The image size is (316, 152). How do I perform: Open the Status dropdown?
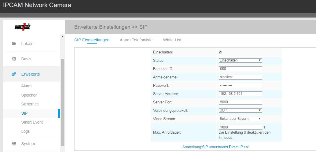click(240, 60)
